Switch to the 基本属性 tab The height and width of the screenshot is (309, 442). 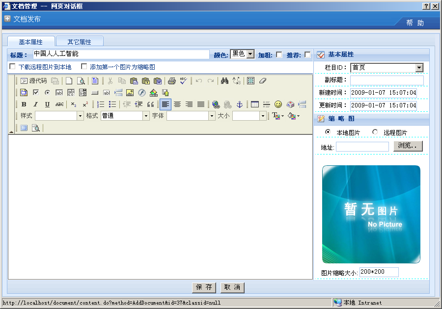point(31,42)
